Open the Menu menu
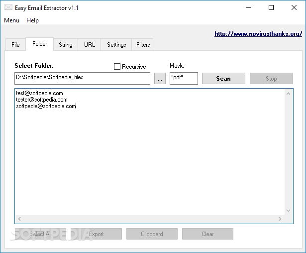 [12, 20]
